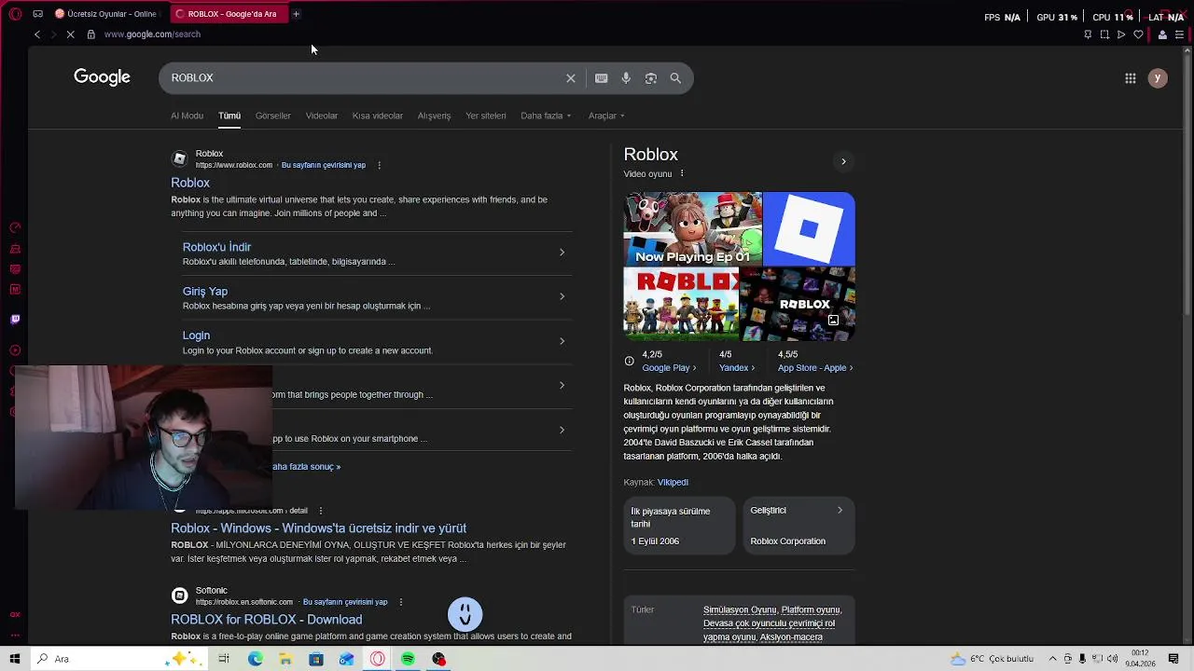Open the Vikipedi source link
Screen dimensions: 1194x671
(673, 482)
